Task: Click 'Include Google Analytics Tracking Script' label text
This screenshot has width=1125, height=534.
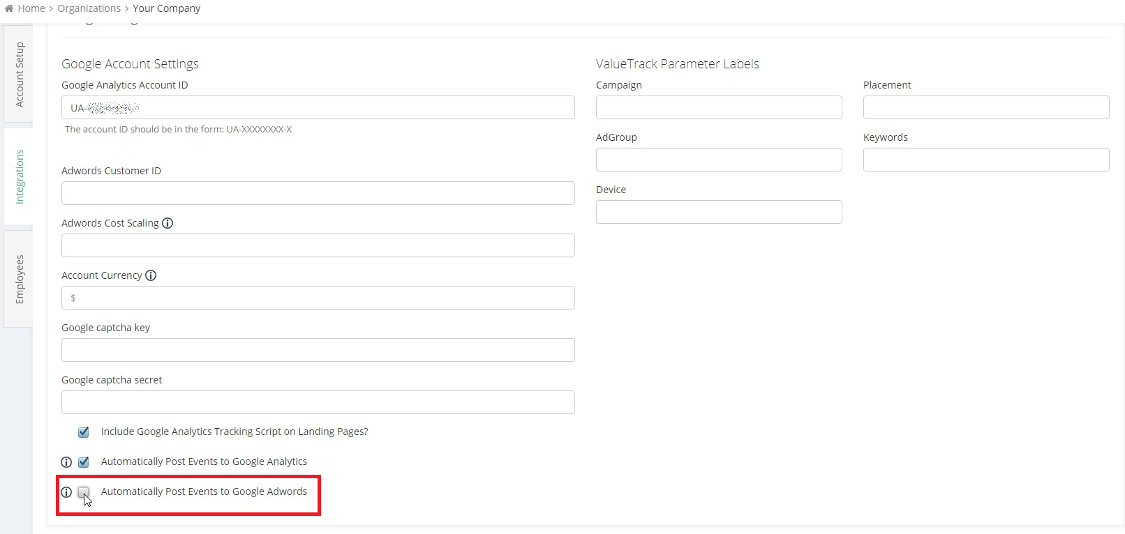Action: click(x=234, y=432)
